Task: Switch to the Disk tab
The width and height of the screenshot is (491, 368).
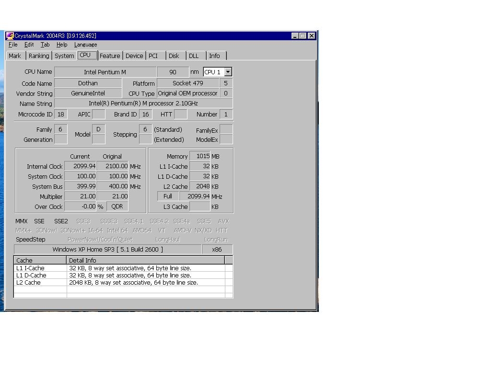Action: pos(176,56)
